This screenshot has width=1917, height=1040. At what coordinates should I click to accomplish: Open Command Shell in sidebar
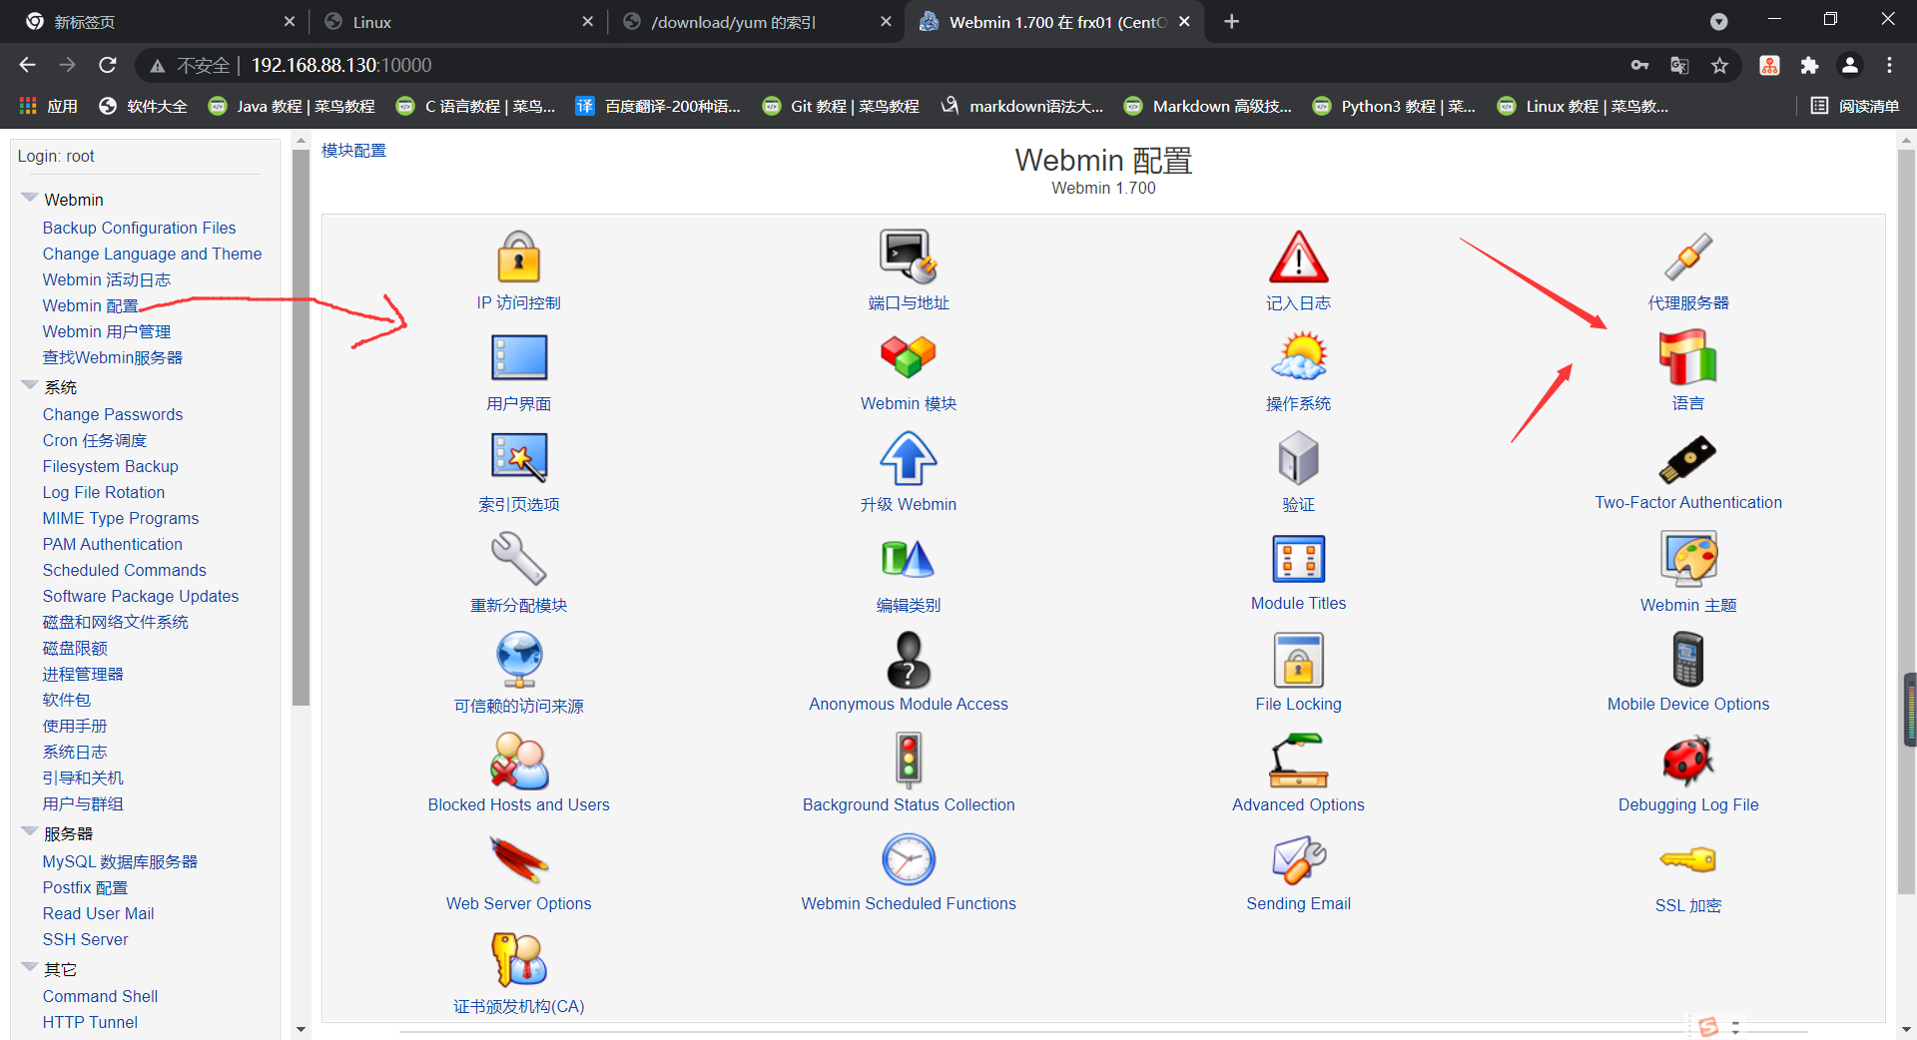point(100,996)
